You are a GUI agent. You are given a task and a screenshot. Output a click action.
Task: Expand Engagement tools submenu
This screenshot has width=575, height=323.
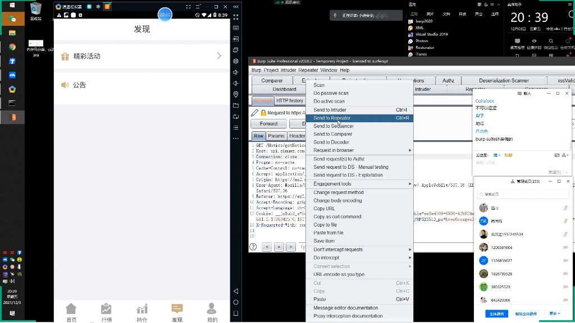410,184
